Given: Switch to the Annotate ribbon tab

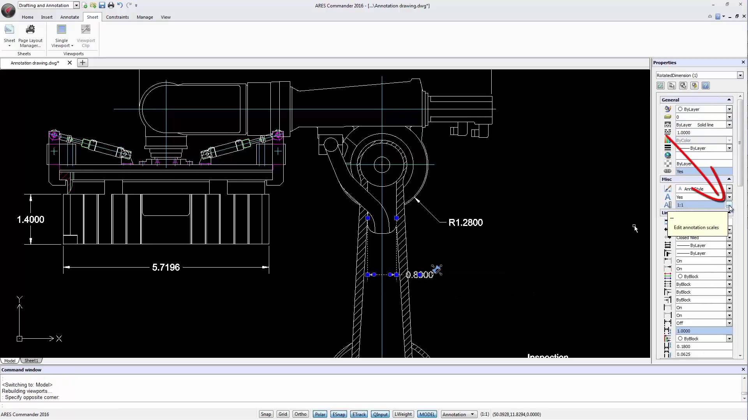Looking at the screenshot, I should (69, 17).
